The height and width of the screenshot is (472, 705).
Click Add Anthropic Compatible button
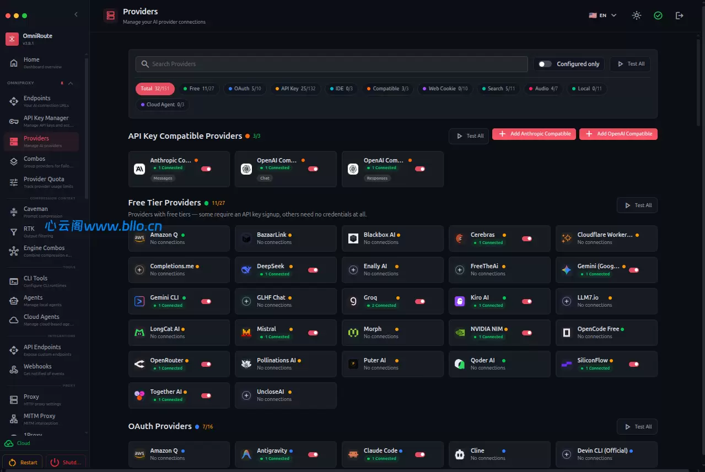pyautogui.click(x=534, y=134)
